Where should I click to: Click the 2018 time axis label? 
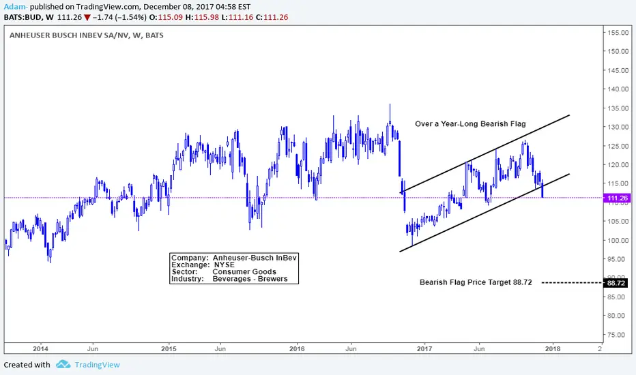tap(553, 348)
